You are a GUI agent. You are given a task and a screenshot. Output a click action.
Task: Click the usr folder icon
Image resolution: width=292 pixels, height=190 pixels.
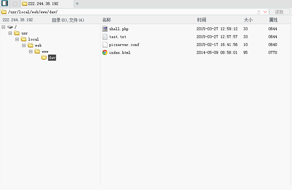click(17, 33)
